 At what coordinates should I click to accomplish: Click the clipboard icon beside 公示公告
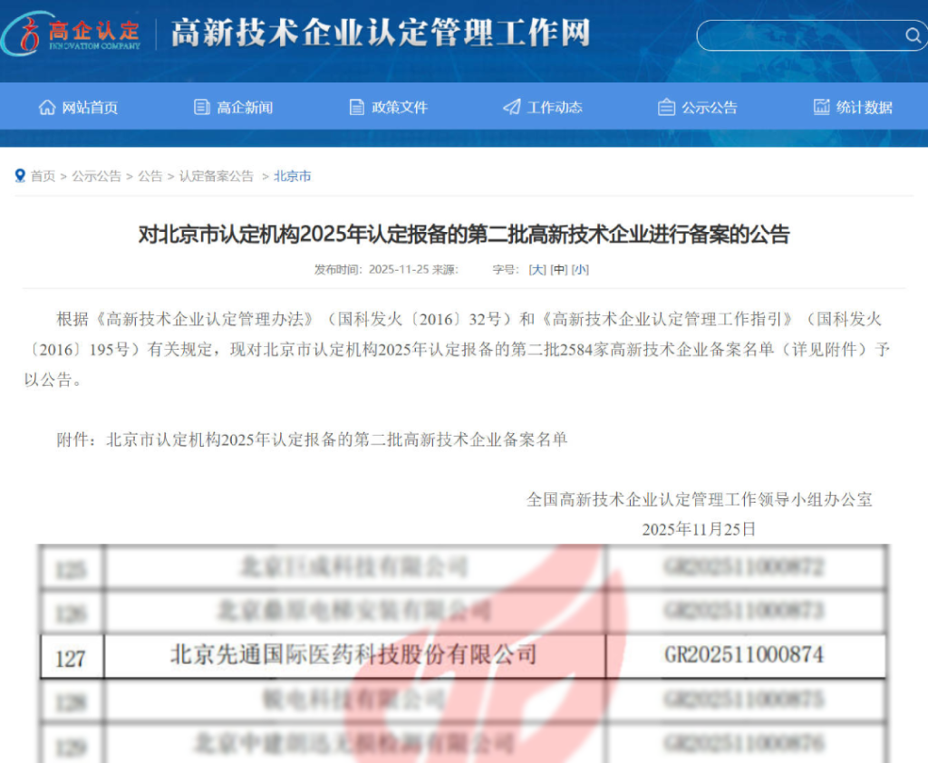pos(667,107)
